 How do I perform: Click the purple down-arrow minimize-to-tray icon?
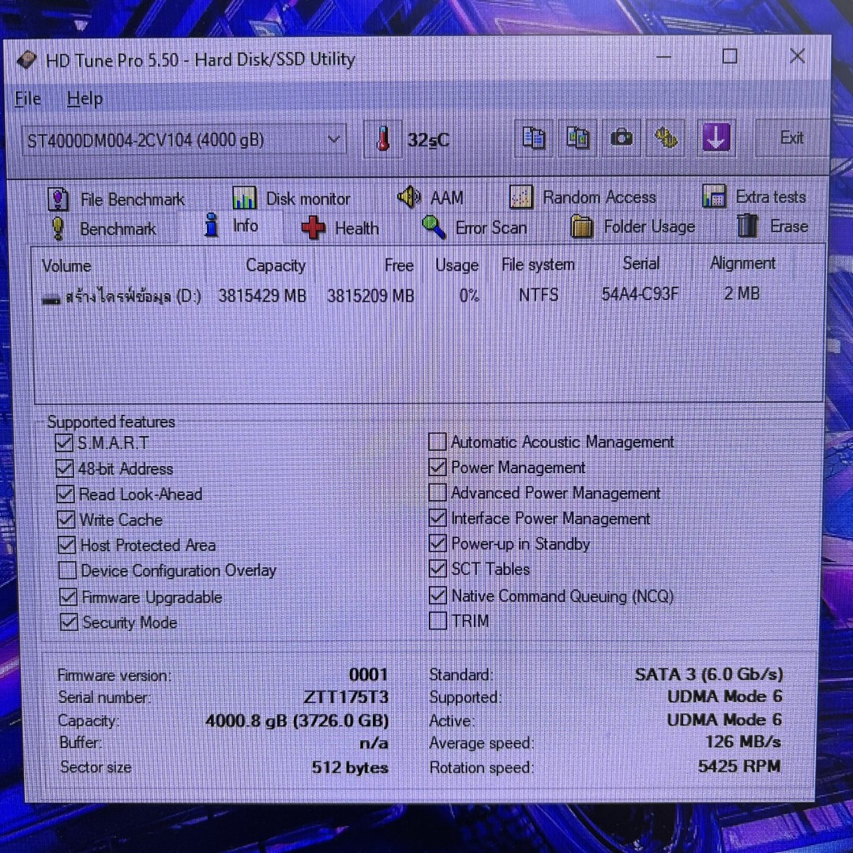pos(716,138)
